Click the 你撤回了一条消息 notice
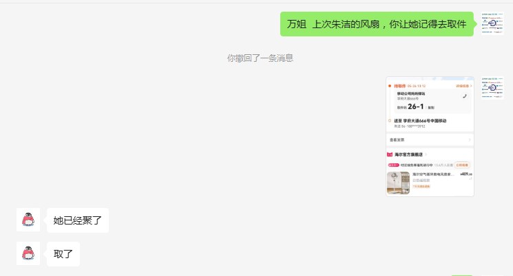Screen dimensions: 513x276 tap(260, 58)
